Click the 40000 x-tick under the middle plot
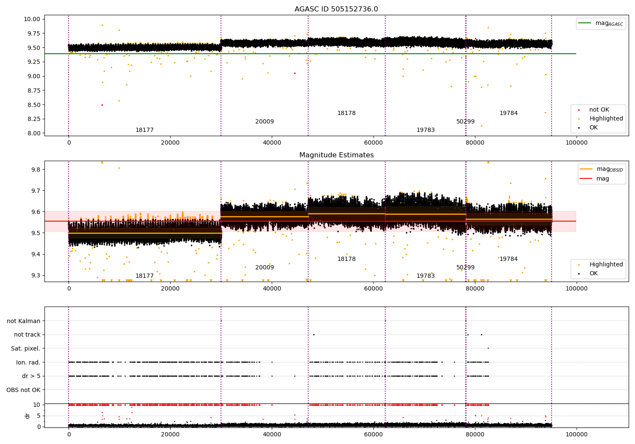This screenshot has height=444, width=635. click(272, 289)
